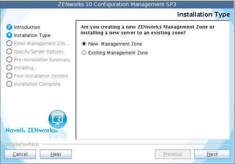Image resolution: width=235 pixels, height=164 pixels.
Task: Choose Existing Management Zone option
Action: [x=84, y=53]
